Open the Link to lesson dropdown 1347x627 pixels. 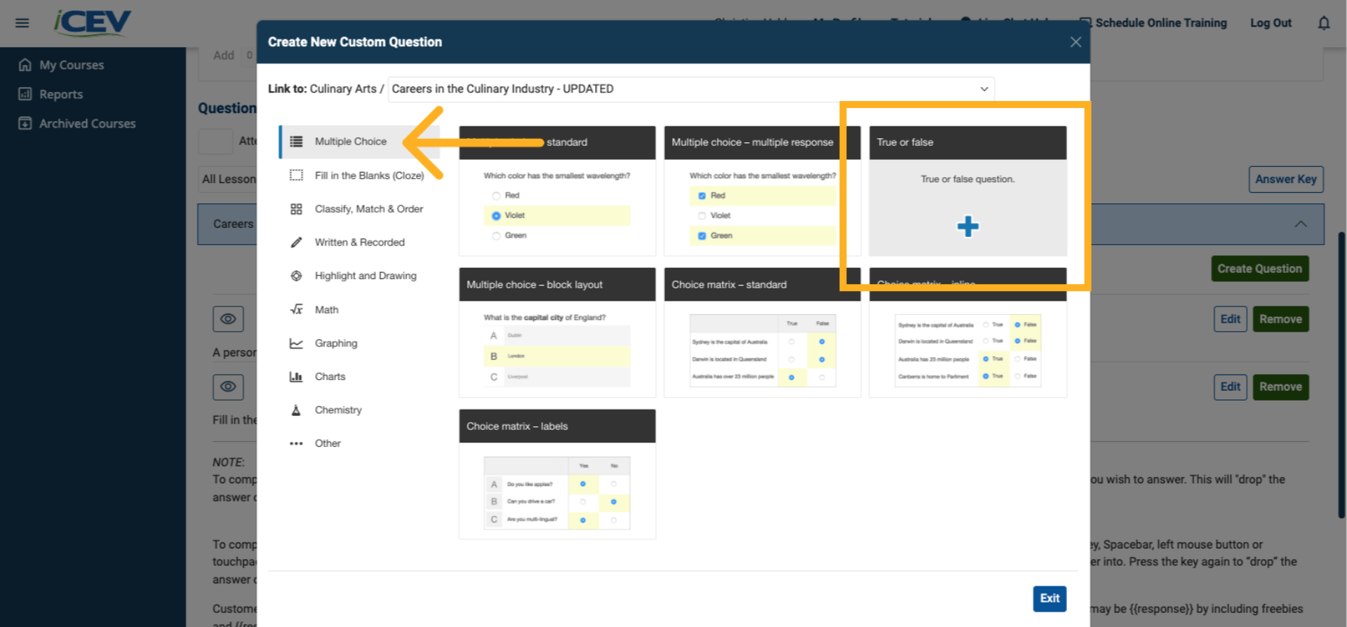(691, 89)
